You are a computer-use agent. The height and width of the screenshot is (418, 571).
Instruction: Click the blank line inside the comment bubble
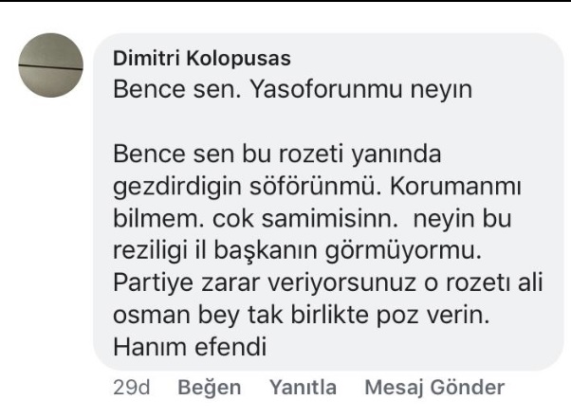pyautogui.click(x=285, y=121)
